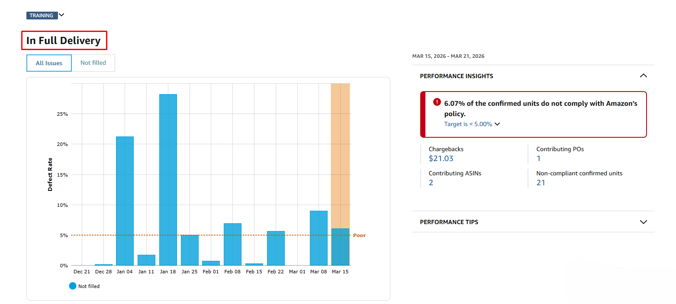Open the $21.03 Chargebacks link

tap(441, 158)
